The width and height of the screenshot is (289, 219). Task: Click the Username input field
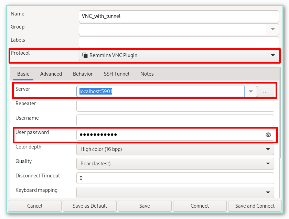pyautogui.click(x=175, y=120)
